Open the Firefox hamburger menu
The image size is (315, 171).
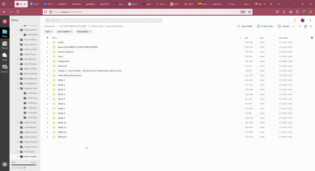(x=311, y=12)
